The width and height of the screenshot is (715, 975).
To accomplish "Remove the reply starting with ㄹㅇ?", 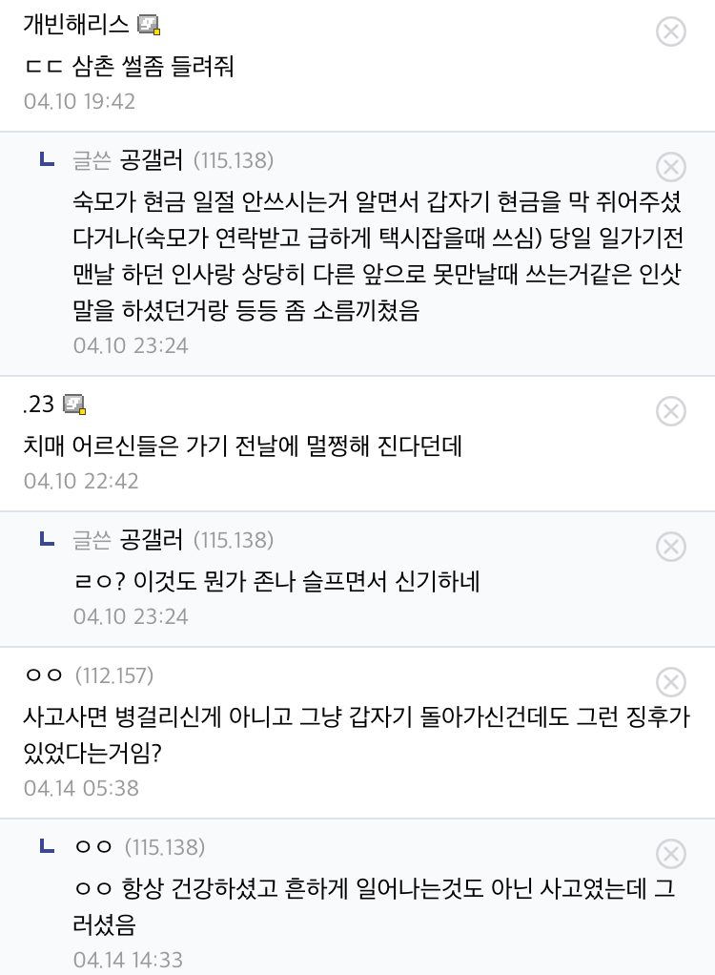I will [671, 547].
